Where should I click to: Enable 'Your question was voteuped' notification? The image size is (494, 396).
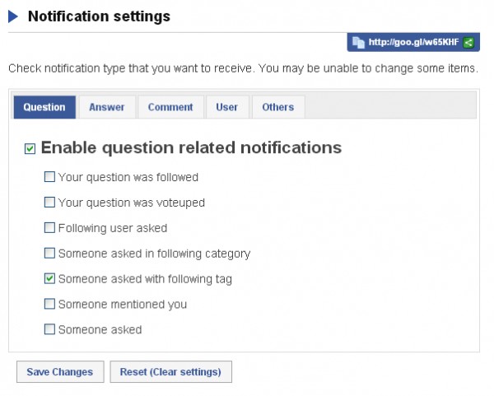pyautogui.click(x=49, y=203)
